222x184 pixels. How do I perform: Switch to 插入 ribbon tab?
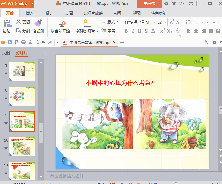pos(29,13)
